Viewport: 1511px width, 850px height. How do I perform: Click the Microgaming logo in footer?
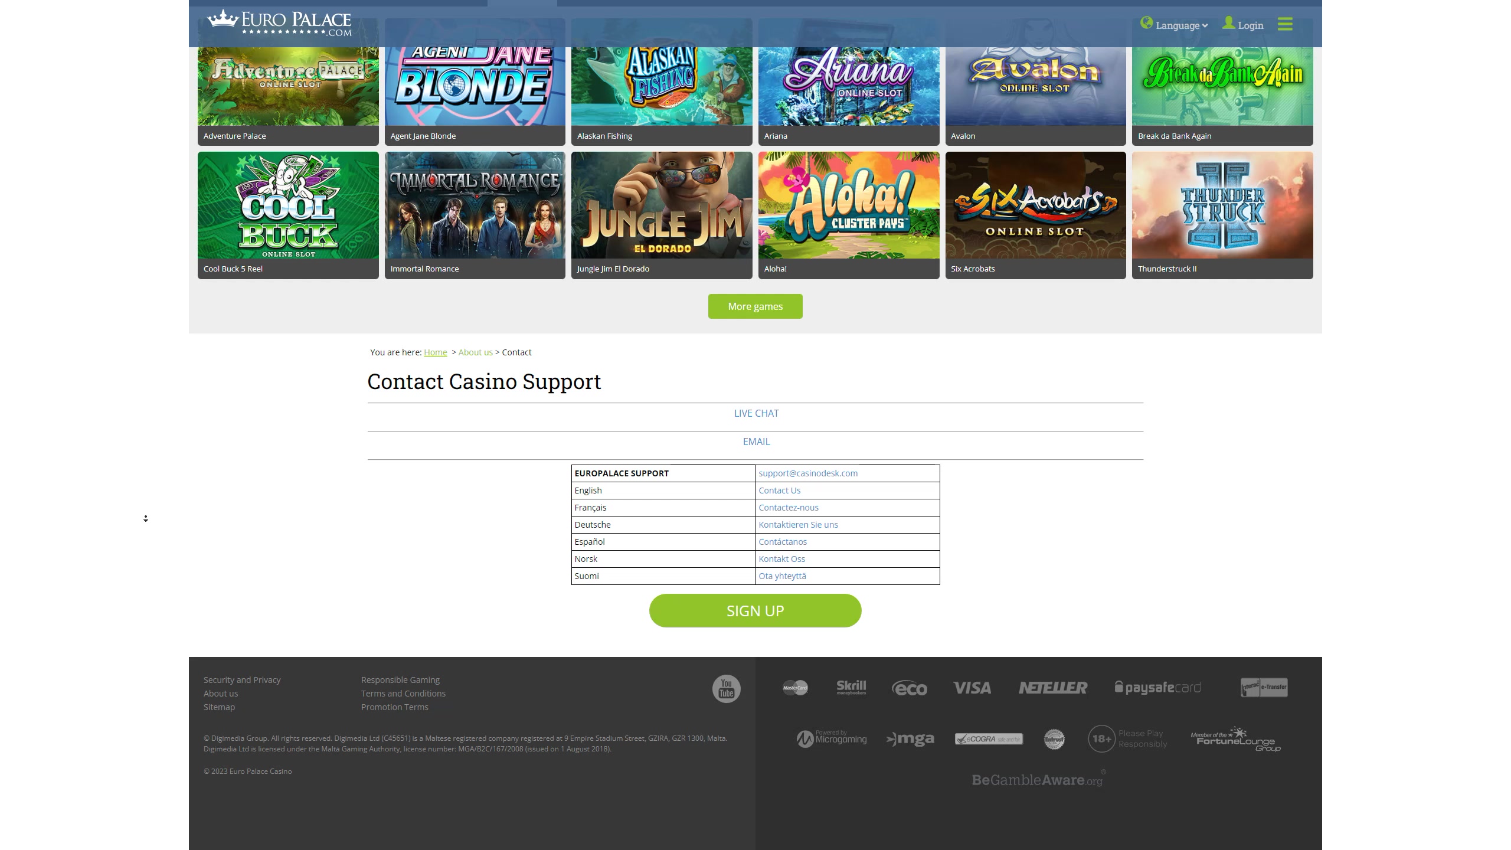point(832,738)
